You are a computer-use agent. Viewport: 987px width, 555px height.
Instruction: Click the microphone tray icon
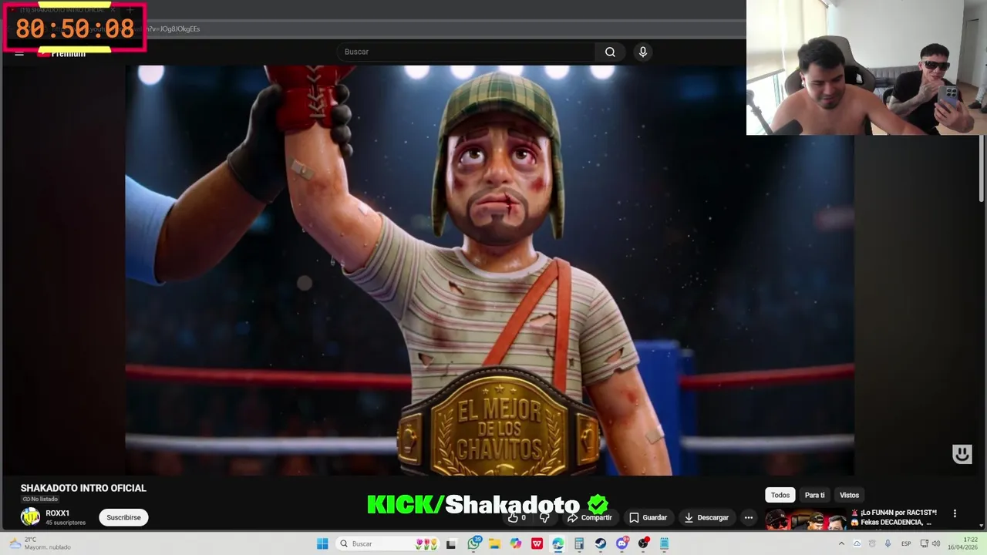[888, 543]
